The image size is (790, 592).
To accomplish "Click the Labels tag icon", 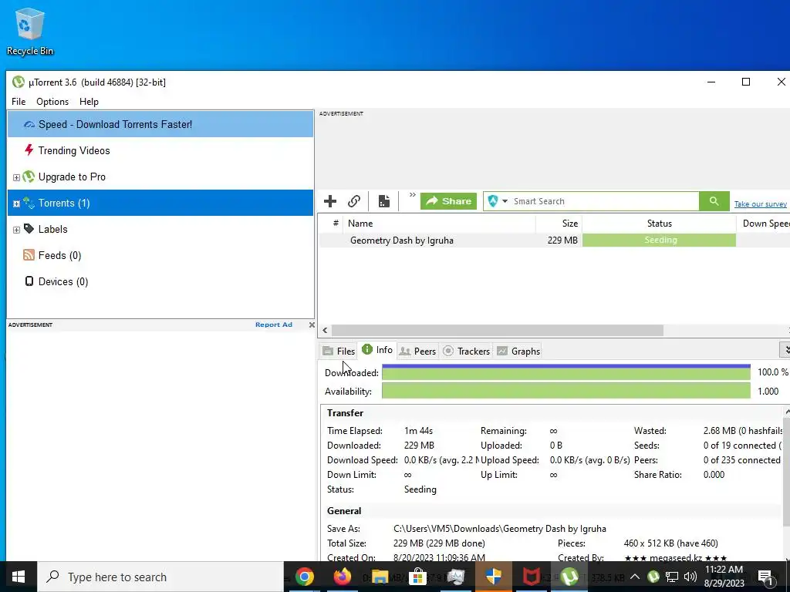I will pos(29,229).
